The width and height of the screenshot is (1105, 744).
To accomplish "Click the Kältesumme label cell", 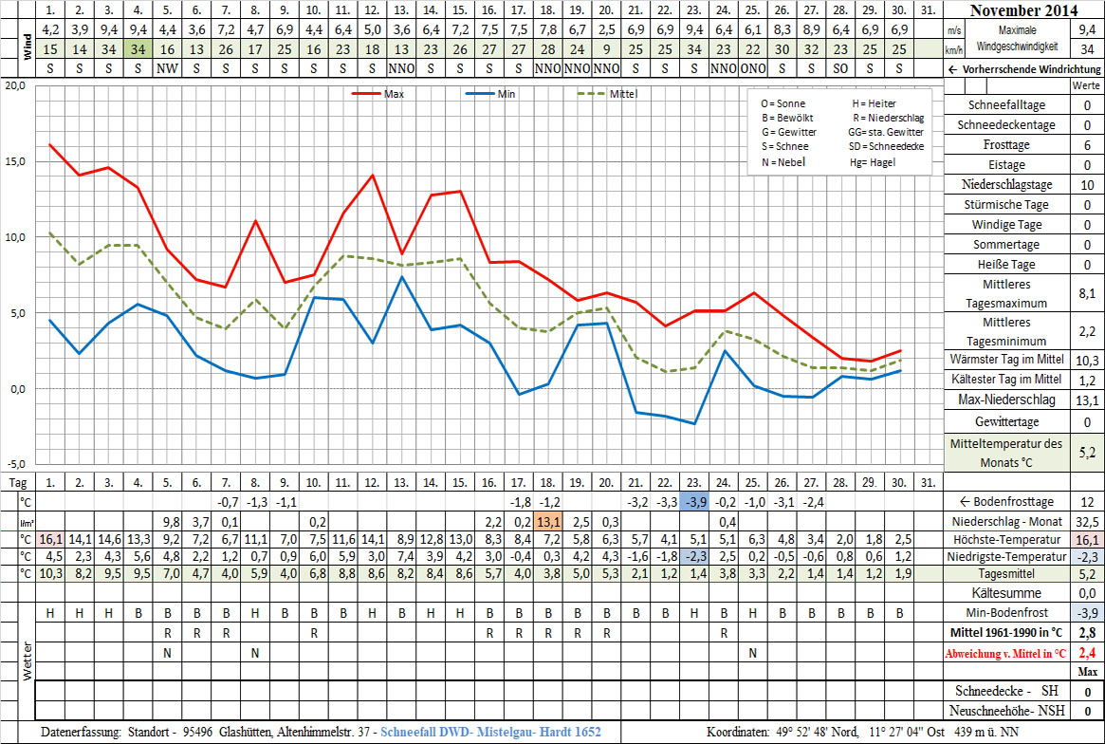I will click(x=1008, y=592).
